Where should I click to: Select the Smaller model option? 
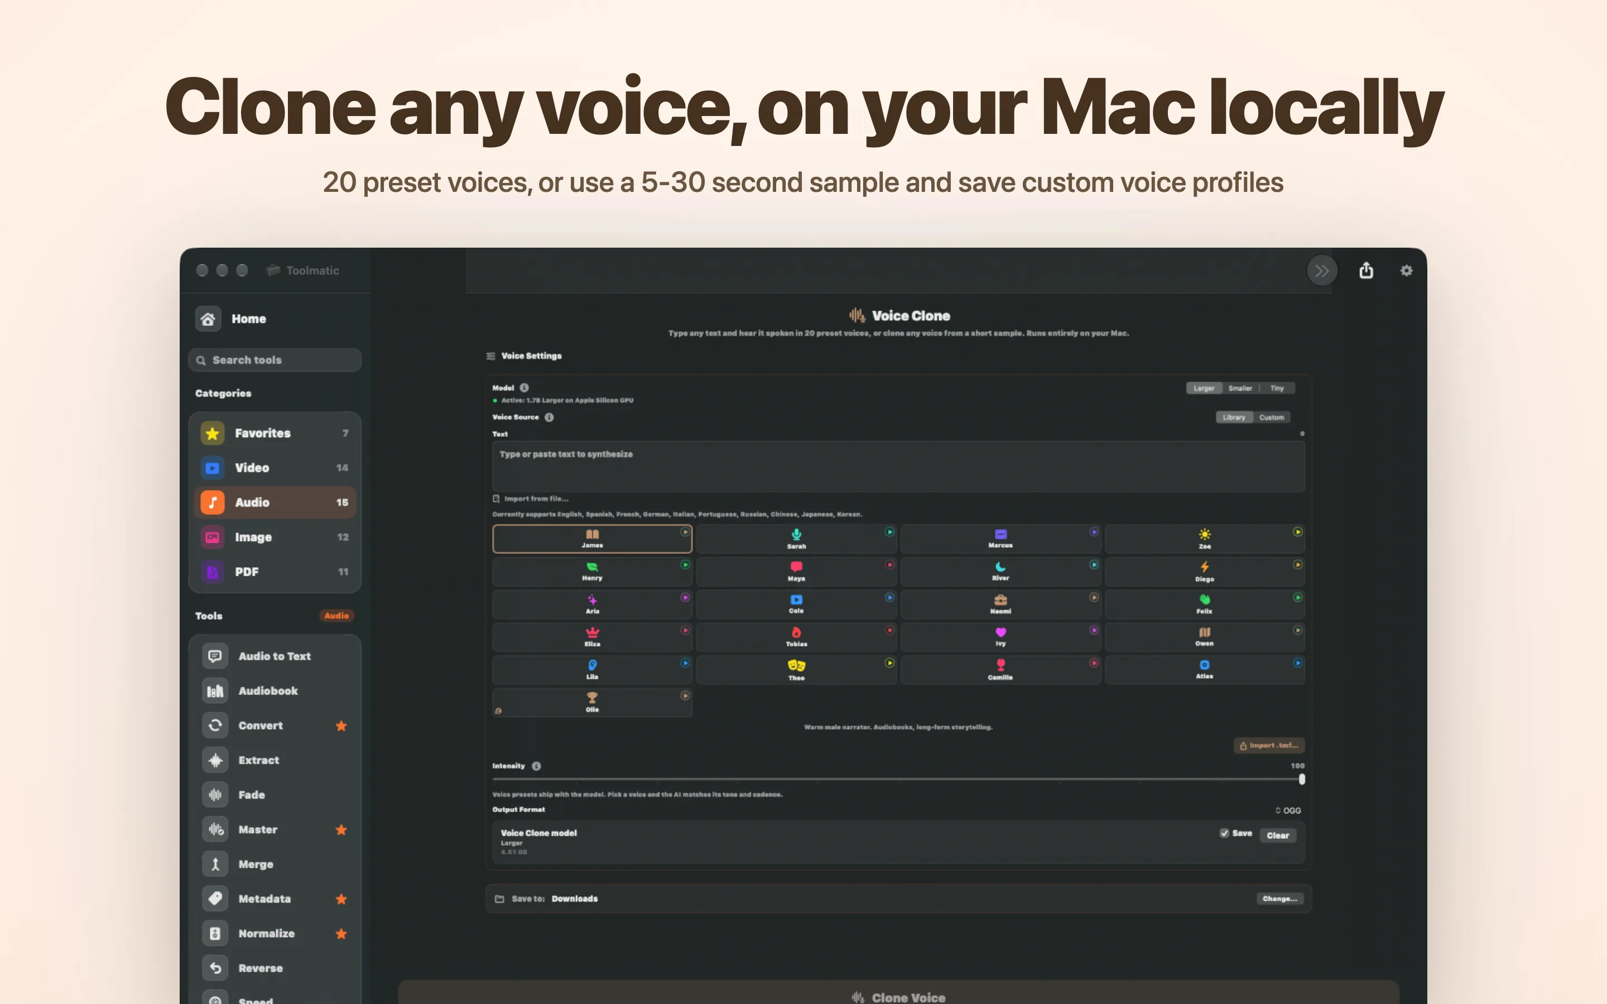point(1240,388)
